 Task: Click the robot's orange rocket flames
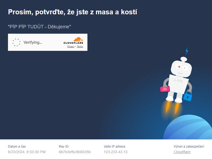point(172,107)
